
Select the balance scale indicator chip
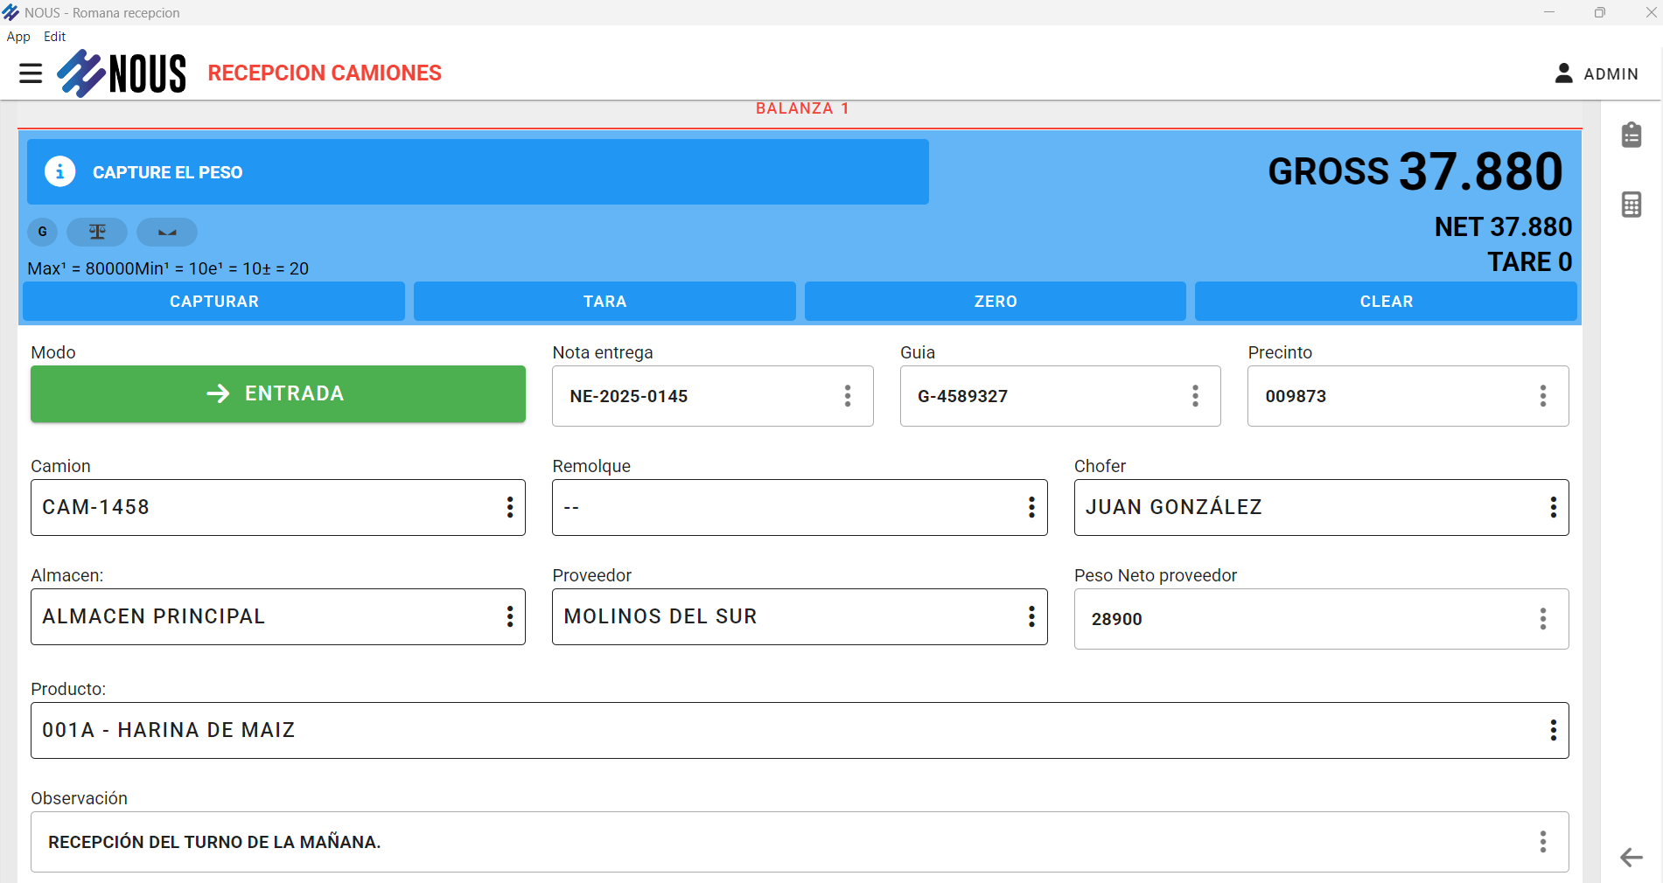point(97,232)
